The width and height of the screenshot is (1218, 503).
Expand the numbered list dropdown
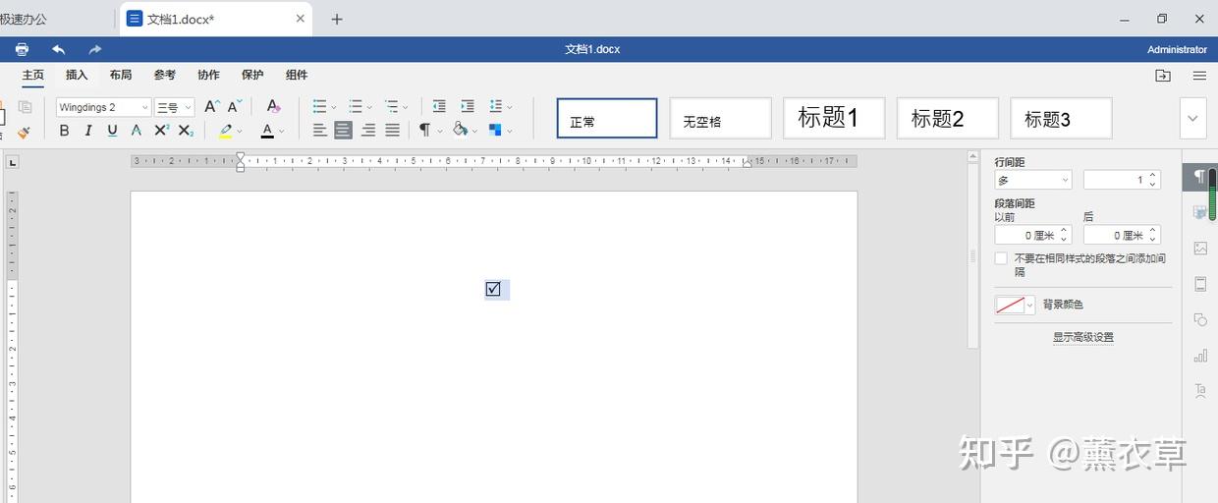tap(368, 106)
